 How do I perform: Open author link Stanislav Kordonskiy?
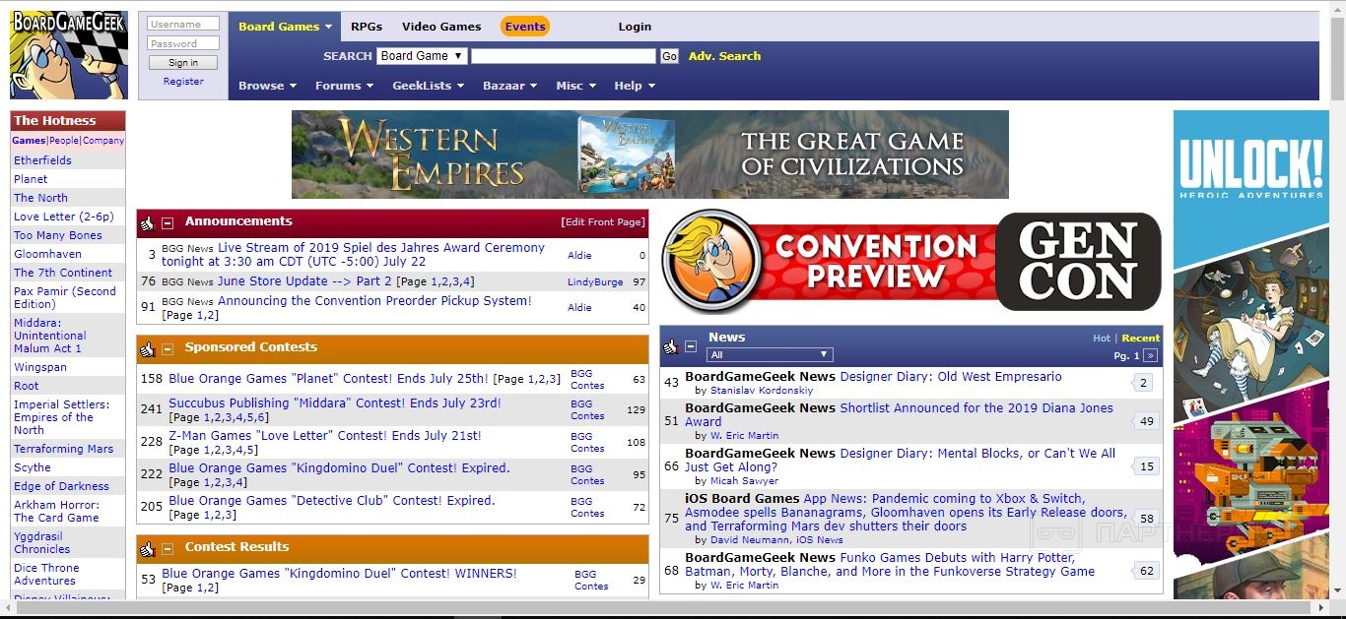click(x=762, y=391)
